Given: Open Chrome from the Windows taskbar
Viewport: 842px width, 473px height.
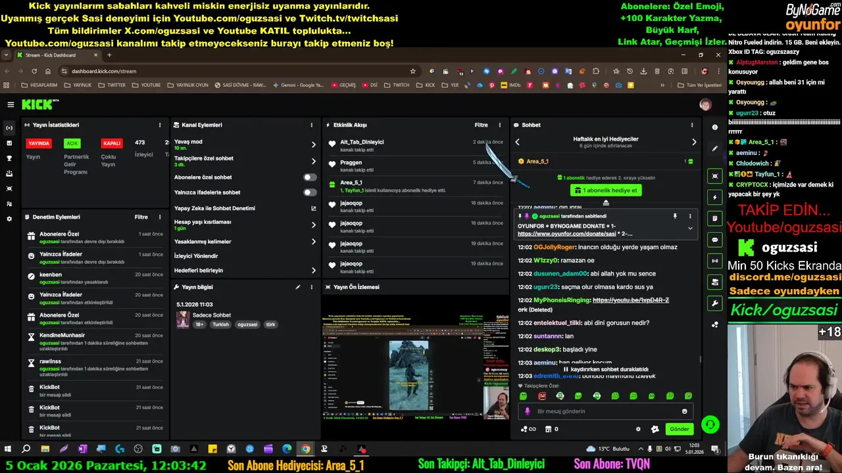Looking at the screenshot, I should 306,449.
